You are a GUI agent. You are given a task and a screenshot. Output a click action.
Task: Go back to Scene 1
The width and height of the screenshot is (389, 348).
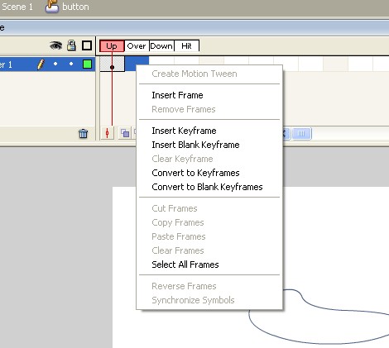(x=17, y=7)
